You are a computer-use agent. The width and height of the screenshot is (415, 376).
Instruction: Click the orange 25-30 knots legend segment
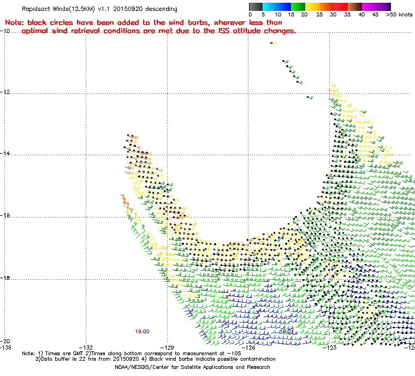point(327,7)
